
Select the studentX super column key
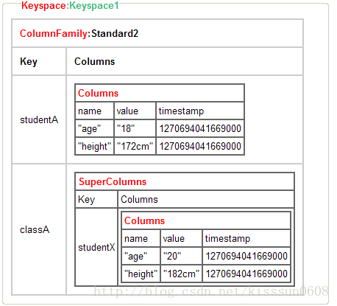click(x=96, y=247)
